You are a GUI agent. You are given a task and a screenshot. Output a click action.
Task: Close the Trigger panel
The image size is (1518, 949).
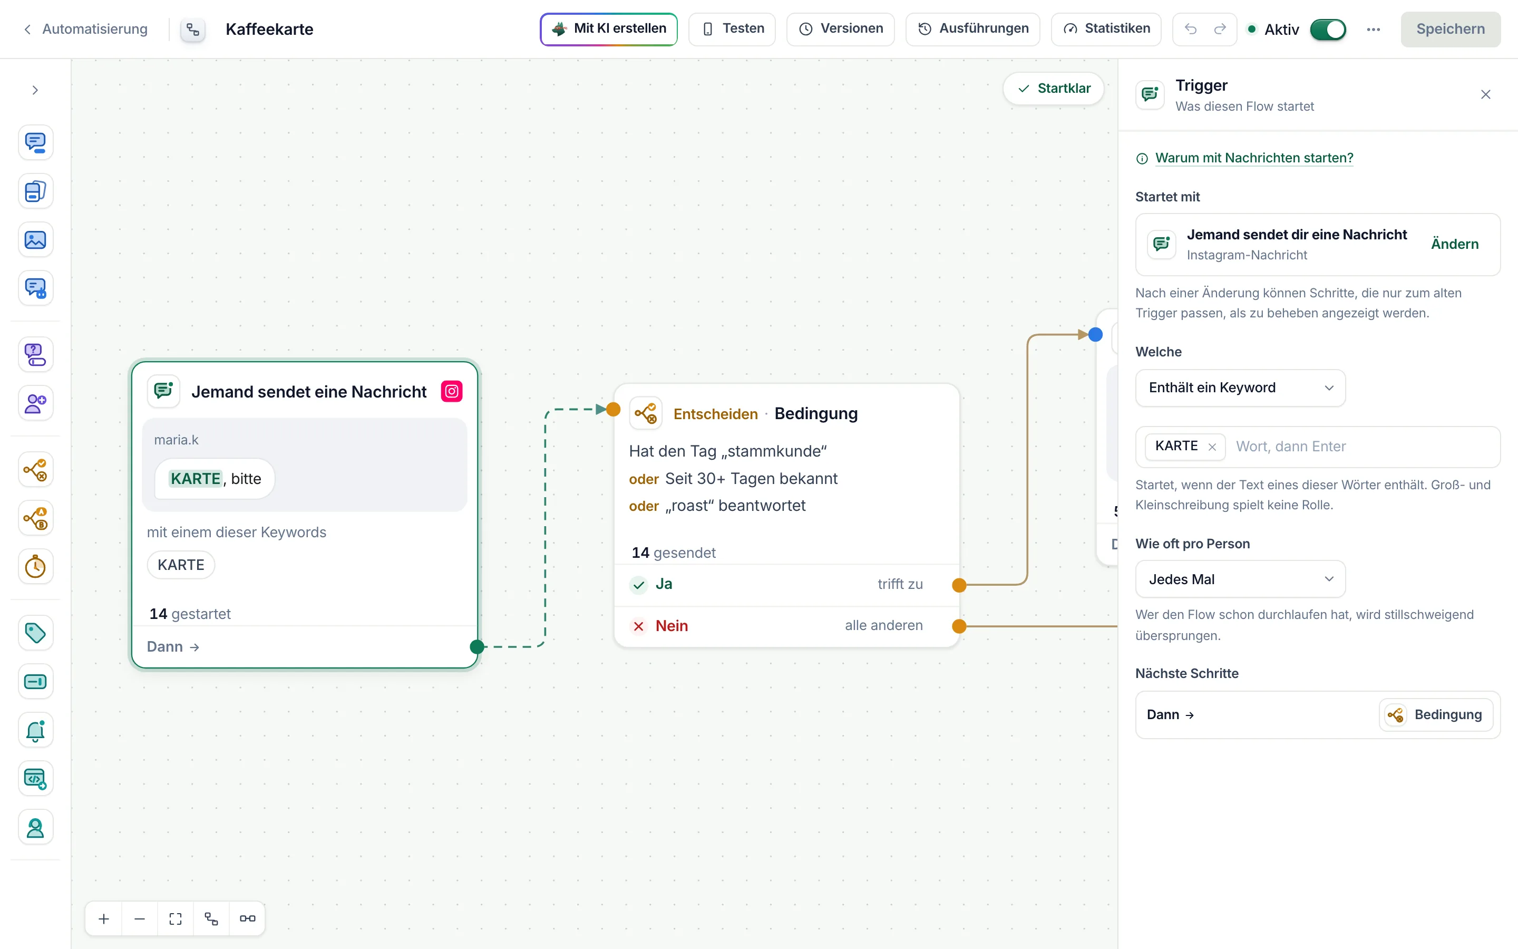(1485, 95)
